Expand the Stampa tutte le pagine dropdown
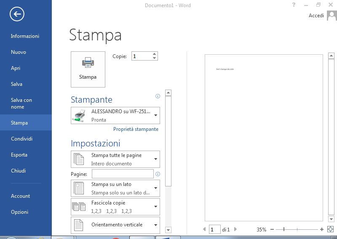Image resolution: width=337 pixels, height=239 pixels. point(115,159)
